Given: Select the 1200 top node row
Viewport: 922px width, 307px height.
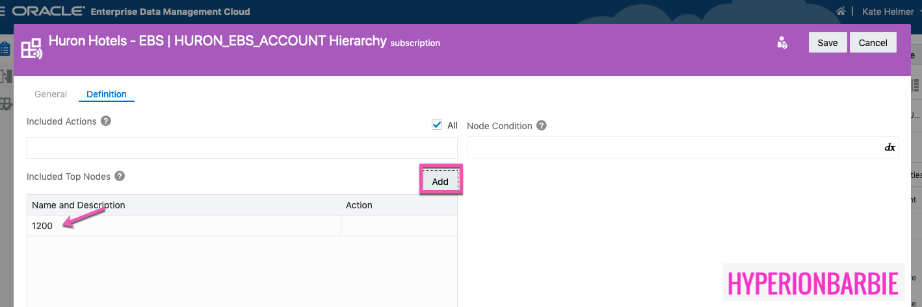Looking at the screenshot, I should (x=182, y=226).
